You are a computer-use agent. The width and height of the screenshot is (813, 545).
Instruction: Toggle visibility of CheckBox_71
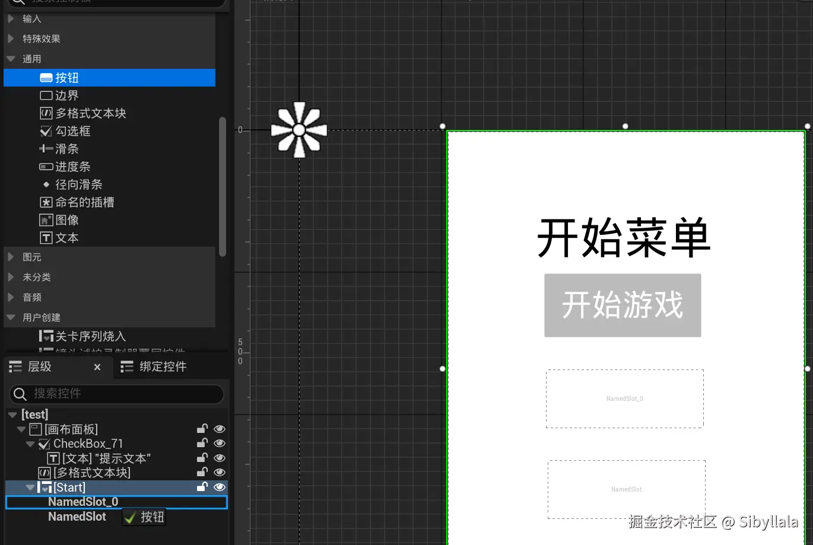[x=220, y=443]
